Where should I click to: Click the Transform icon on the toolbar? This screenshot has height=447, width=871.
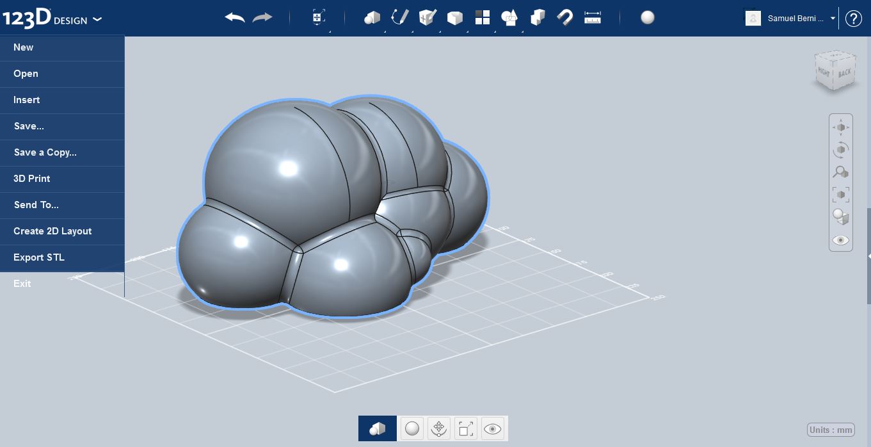(318, 17)
